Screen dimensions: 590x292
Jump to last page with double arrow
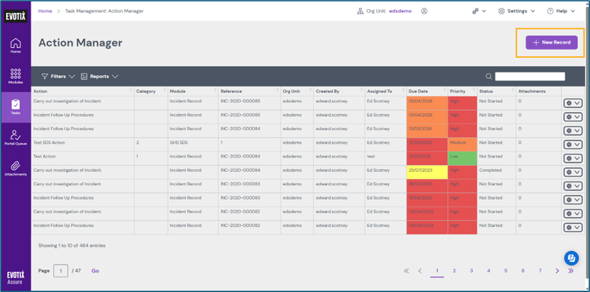click(571, 271)
